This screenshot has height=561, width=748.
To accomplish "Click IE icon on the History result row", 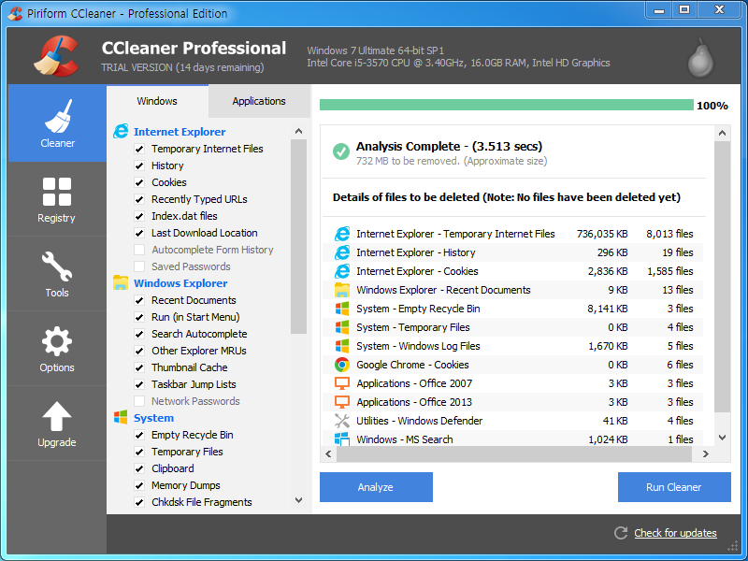I will [x=342, y=252].
